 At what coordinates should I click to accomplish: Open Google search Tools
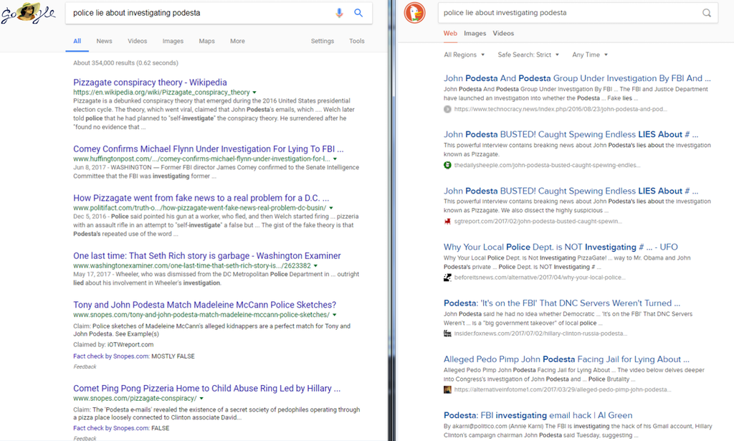click(x=357, y=41)
